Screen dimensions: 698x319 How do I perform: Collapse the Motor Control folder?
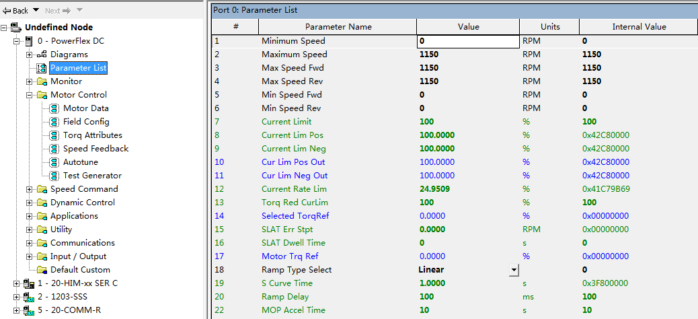(30, 95)
